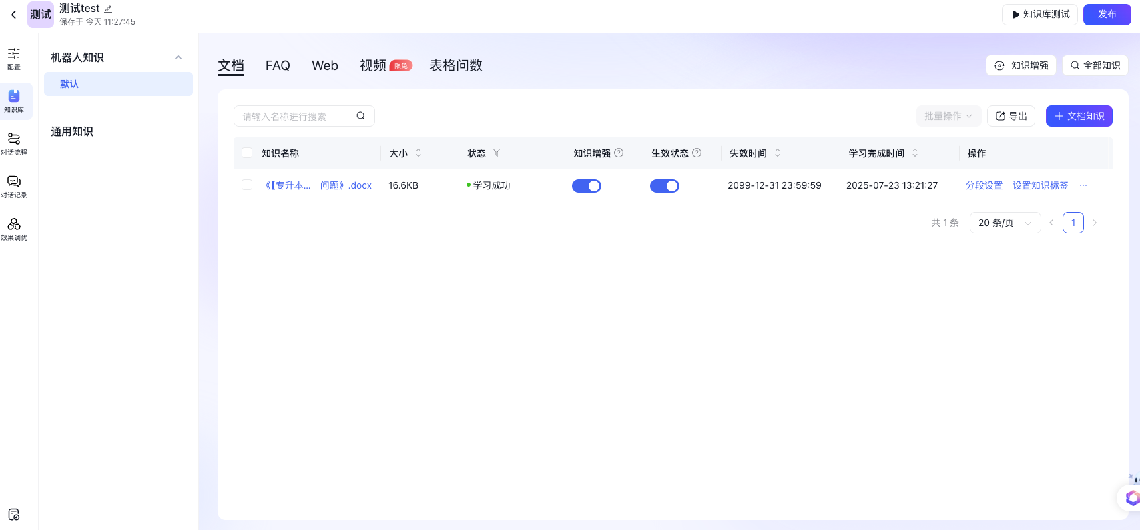Click the 状态 column filter icon
The width and height of the screenshot is (1140, 530).
pos(496,153)
